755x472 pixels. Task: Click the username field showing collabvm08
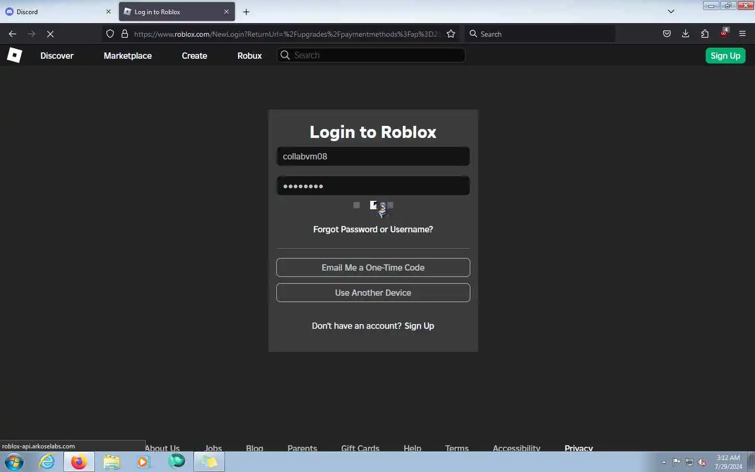click(x=373, y=156)
